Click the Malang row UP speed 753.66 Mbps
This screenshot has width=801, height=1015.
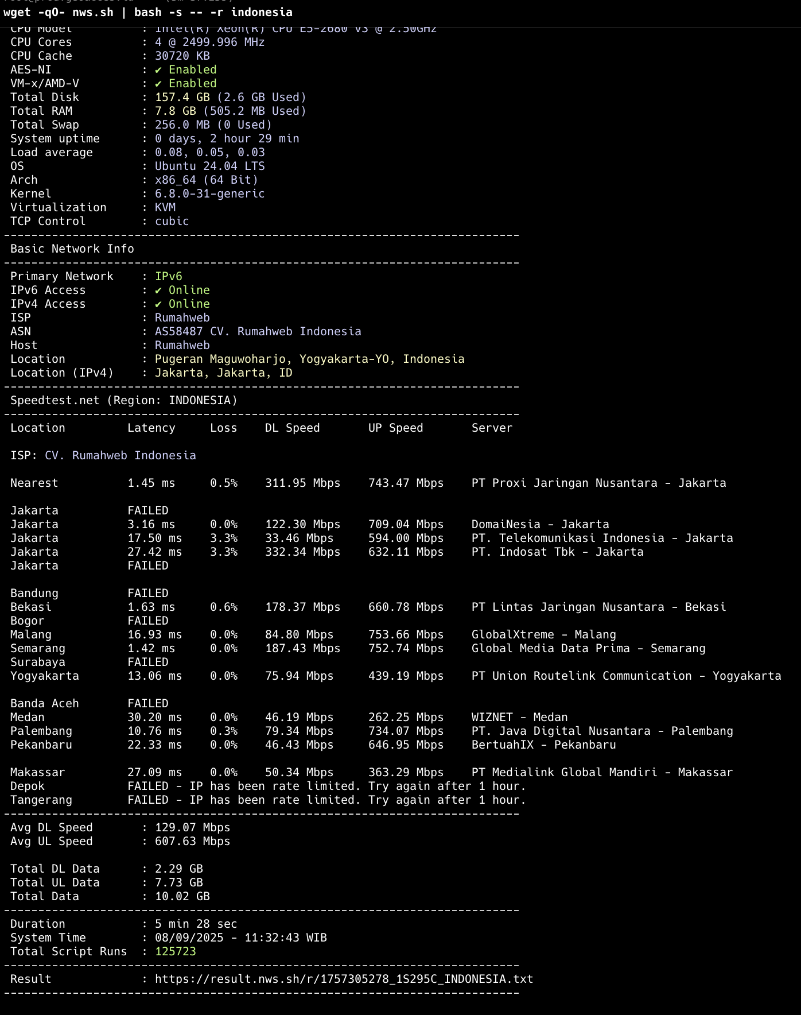pyautogui.click(x=406, y=634)
